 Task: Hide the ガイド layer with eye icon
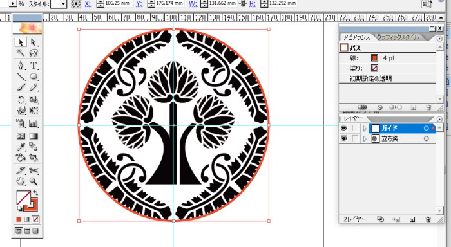tap(343, 129)
